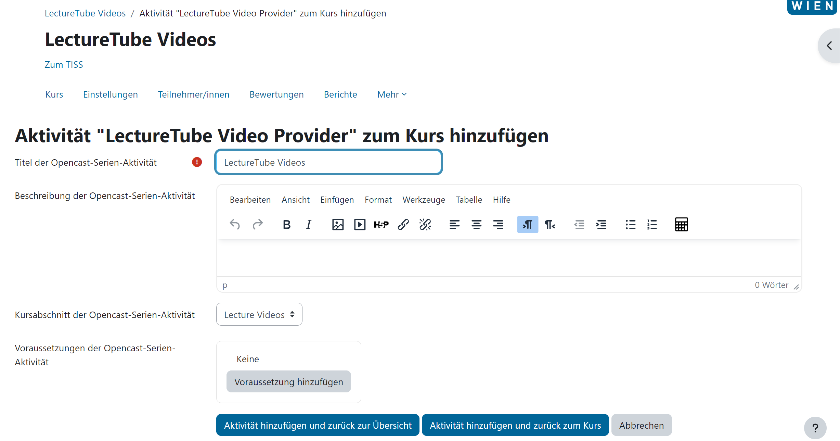Expand the Mehr navigation menu
The image size is (840, 441).
pos(392,94)
